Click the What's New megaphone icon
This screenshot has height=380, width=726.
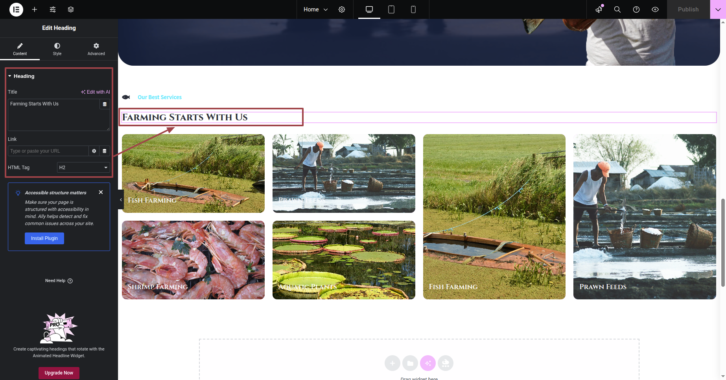(x=599, y=9)
